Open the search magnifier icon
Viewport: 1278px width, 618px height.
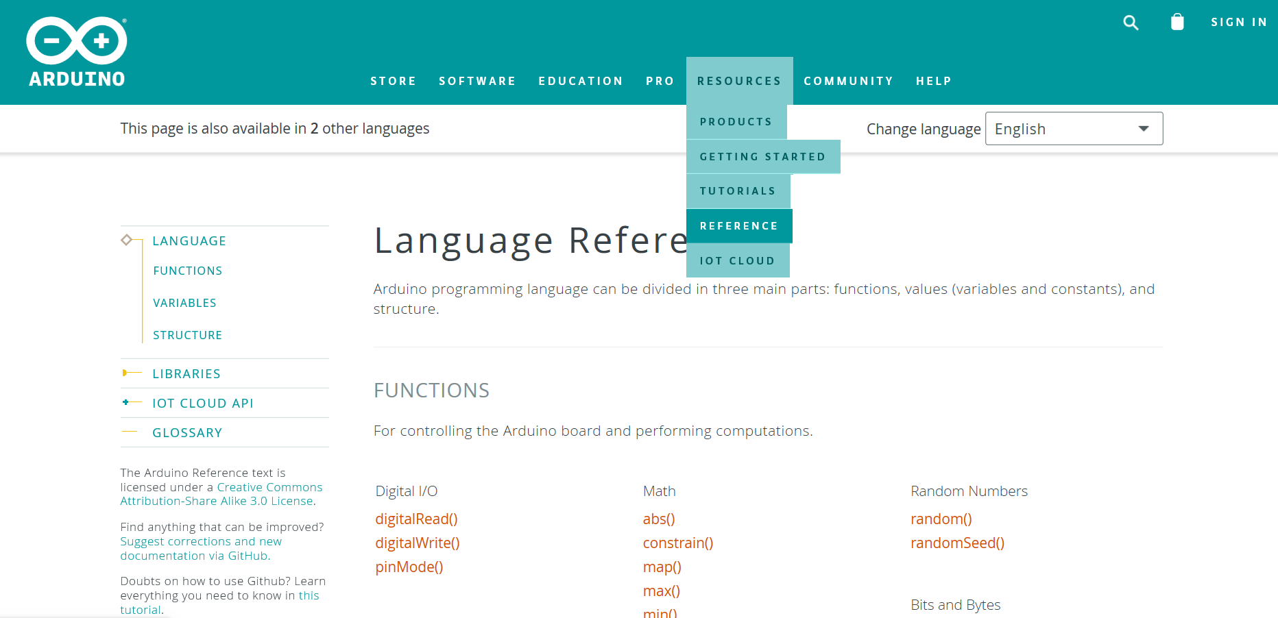[1131, 23]
